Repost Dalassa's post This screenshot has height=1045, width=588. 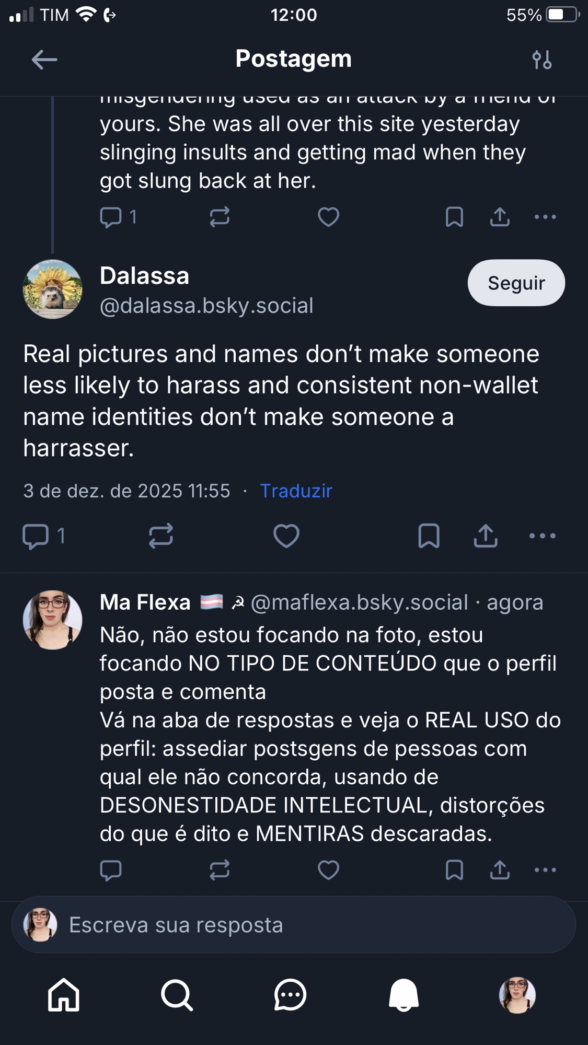160,536
